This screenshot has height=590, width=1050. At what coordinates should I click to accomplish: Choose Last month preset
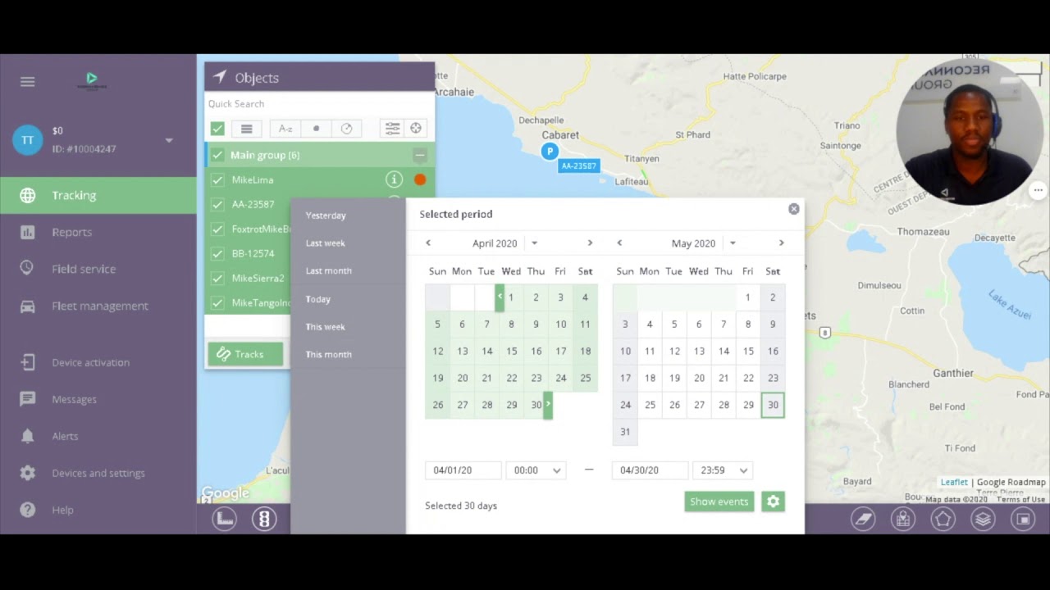[329, 270]
